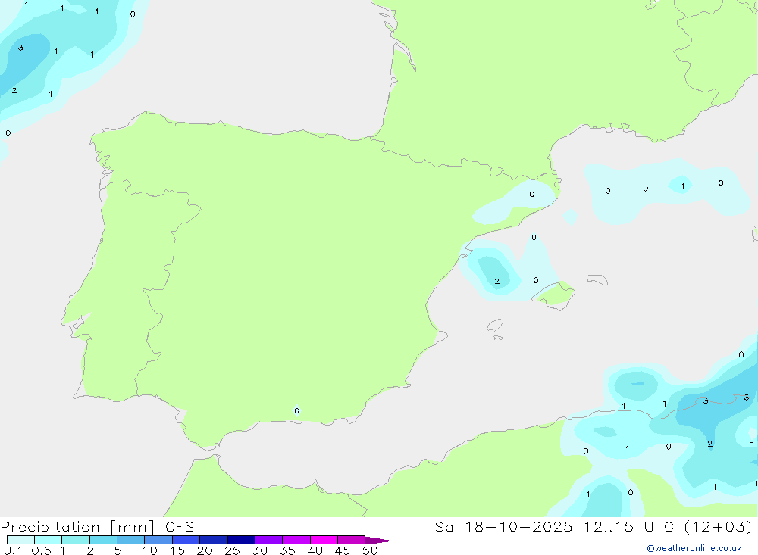The height and width of the screenshot is (555, 758).
Task: Click the '30' legend scale label
Action: [x=260, y=550]
